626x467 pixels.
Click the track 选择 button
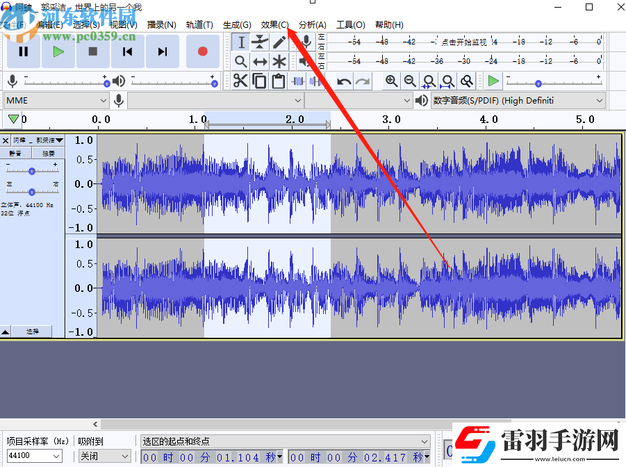pyautogui.click(x=32, y=331)
